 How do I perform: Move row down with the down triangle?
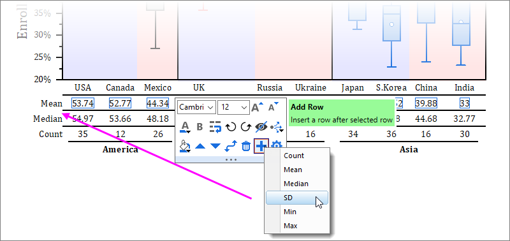215,147
